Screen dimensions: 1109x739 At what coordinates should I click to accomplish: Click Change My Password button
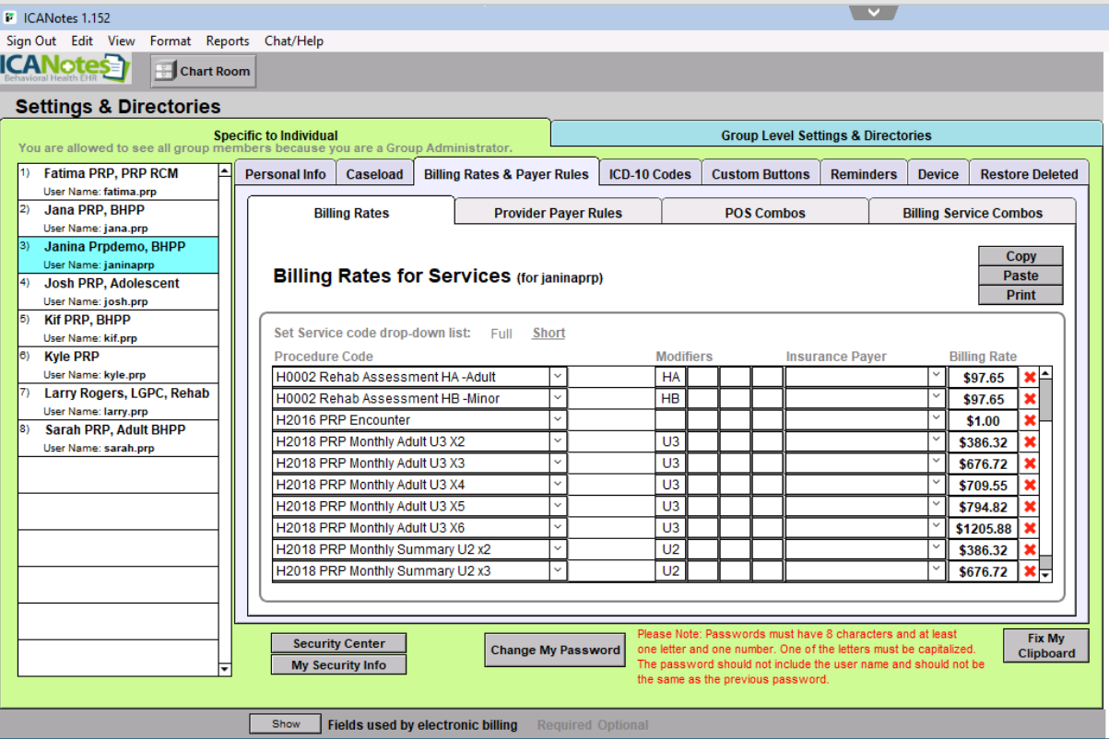(x=555, y=650)
